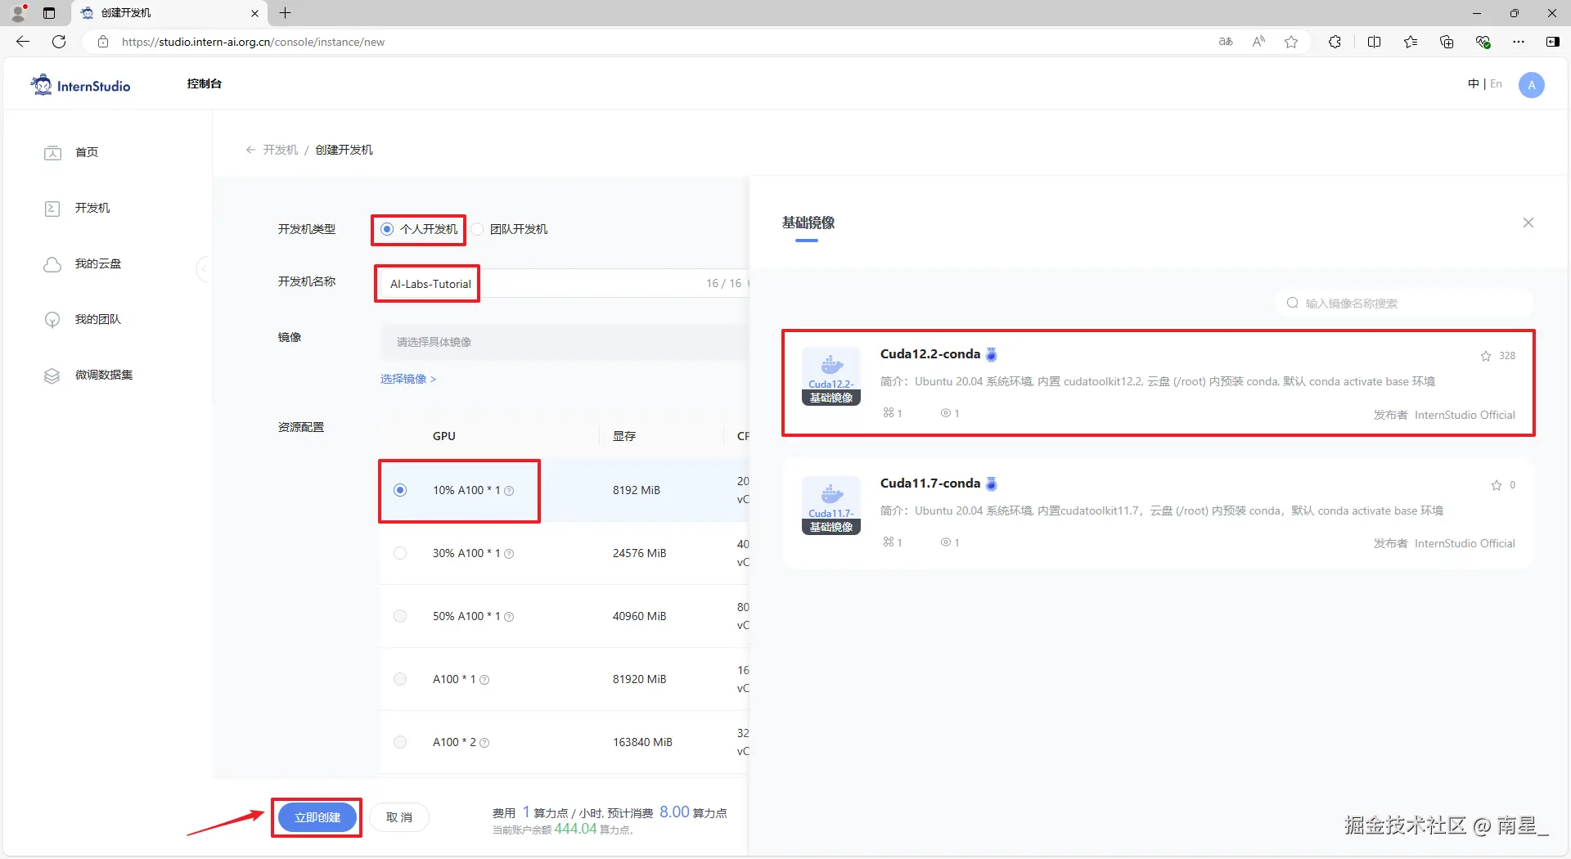
Task: Open the 开发机 terminal icon in sidebar
Action: point(52,209)
